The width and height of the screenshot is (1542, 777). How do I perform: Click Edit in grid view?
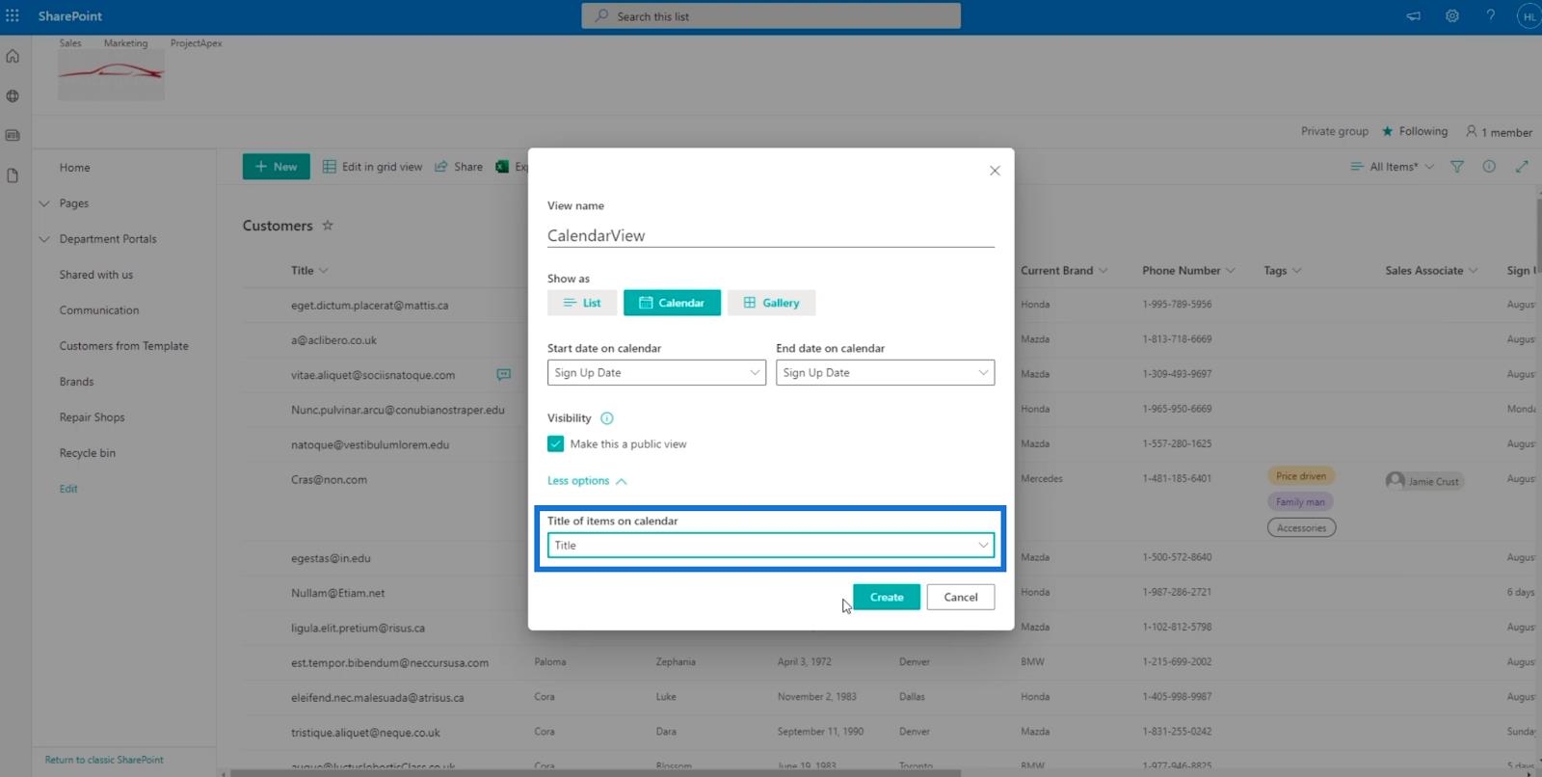tap(372, 167)
